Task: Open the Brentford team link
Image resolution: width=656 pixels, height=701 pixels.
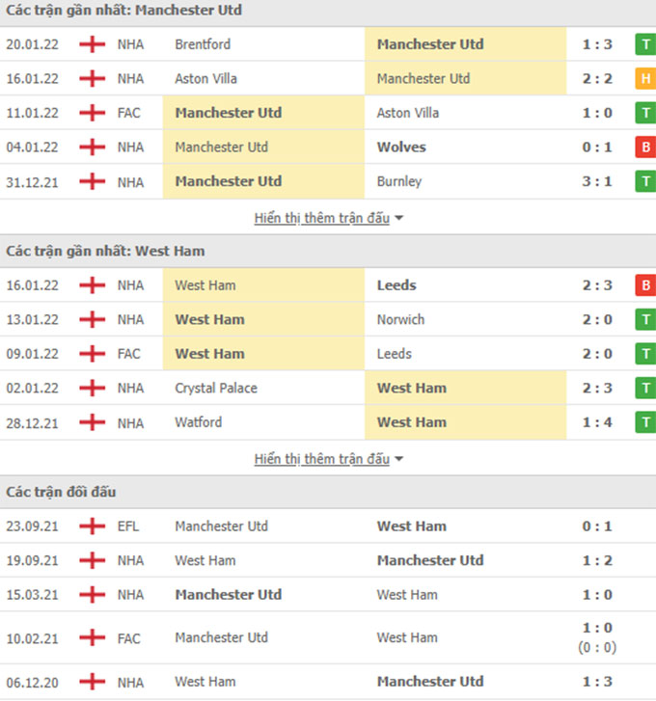Action: click(x=203, y=44)
